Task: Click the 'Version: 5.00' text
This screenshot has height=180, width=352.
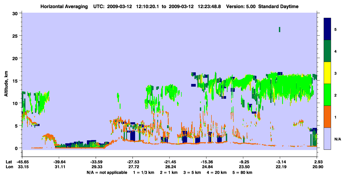Action: click(241, 6)
